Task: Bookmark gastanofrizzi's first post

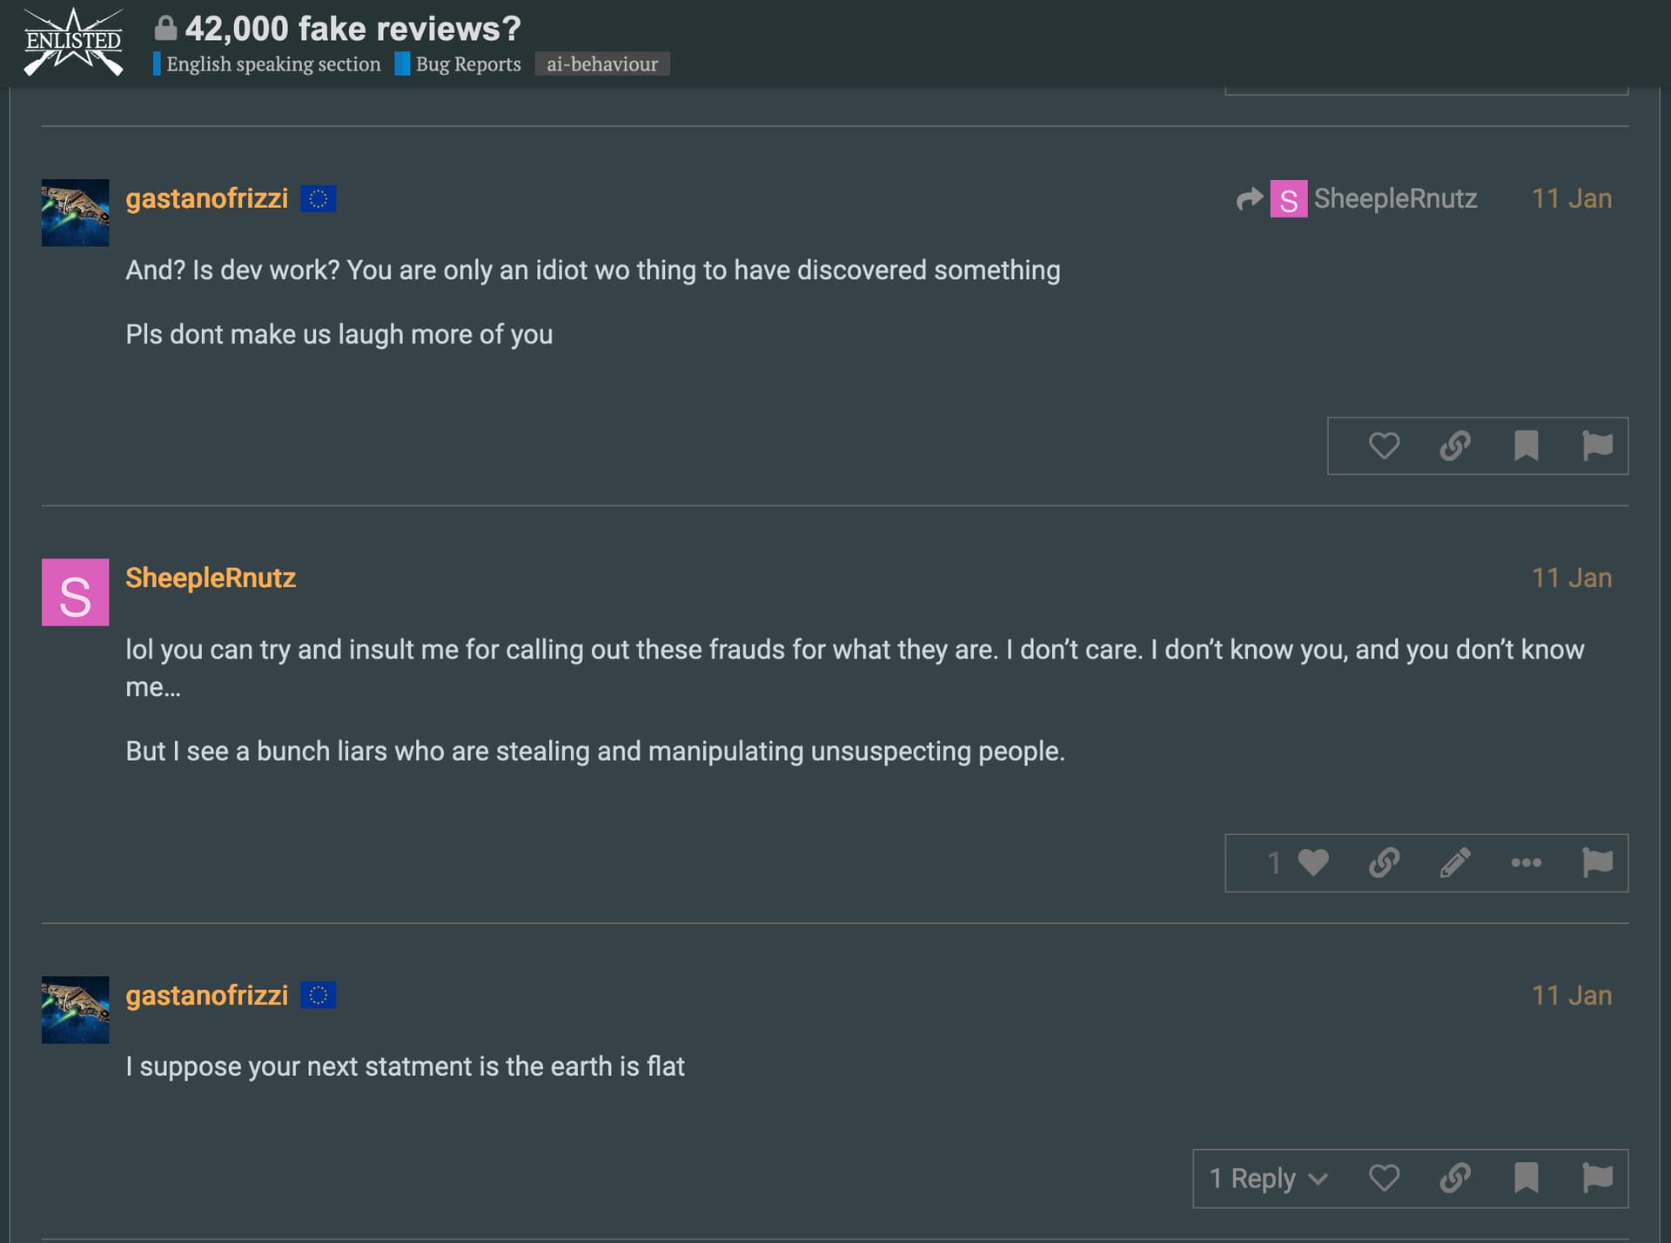Action: (1526, 446)
